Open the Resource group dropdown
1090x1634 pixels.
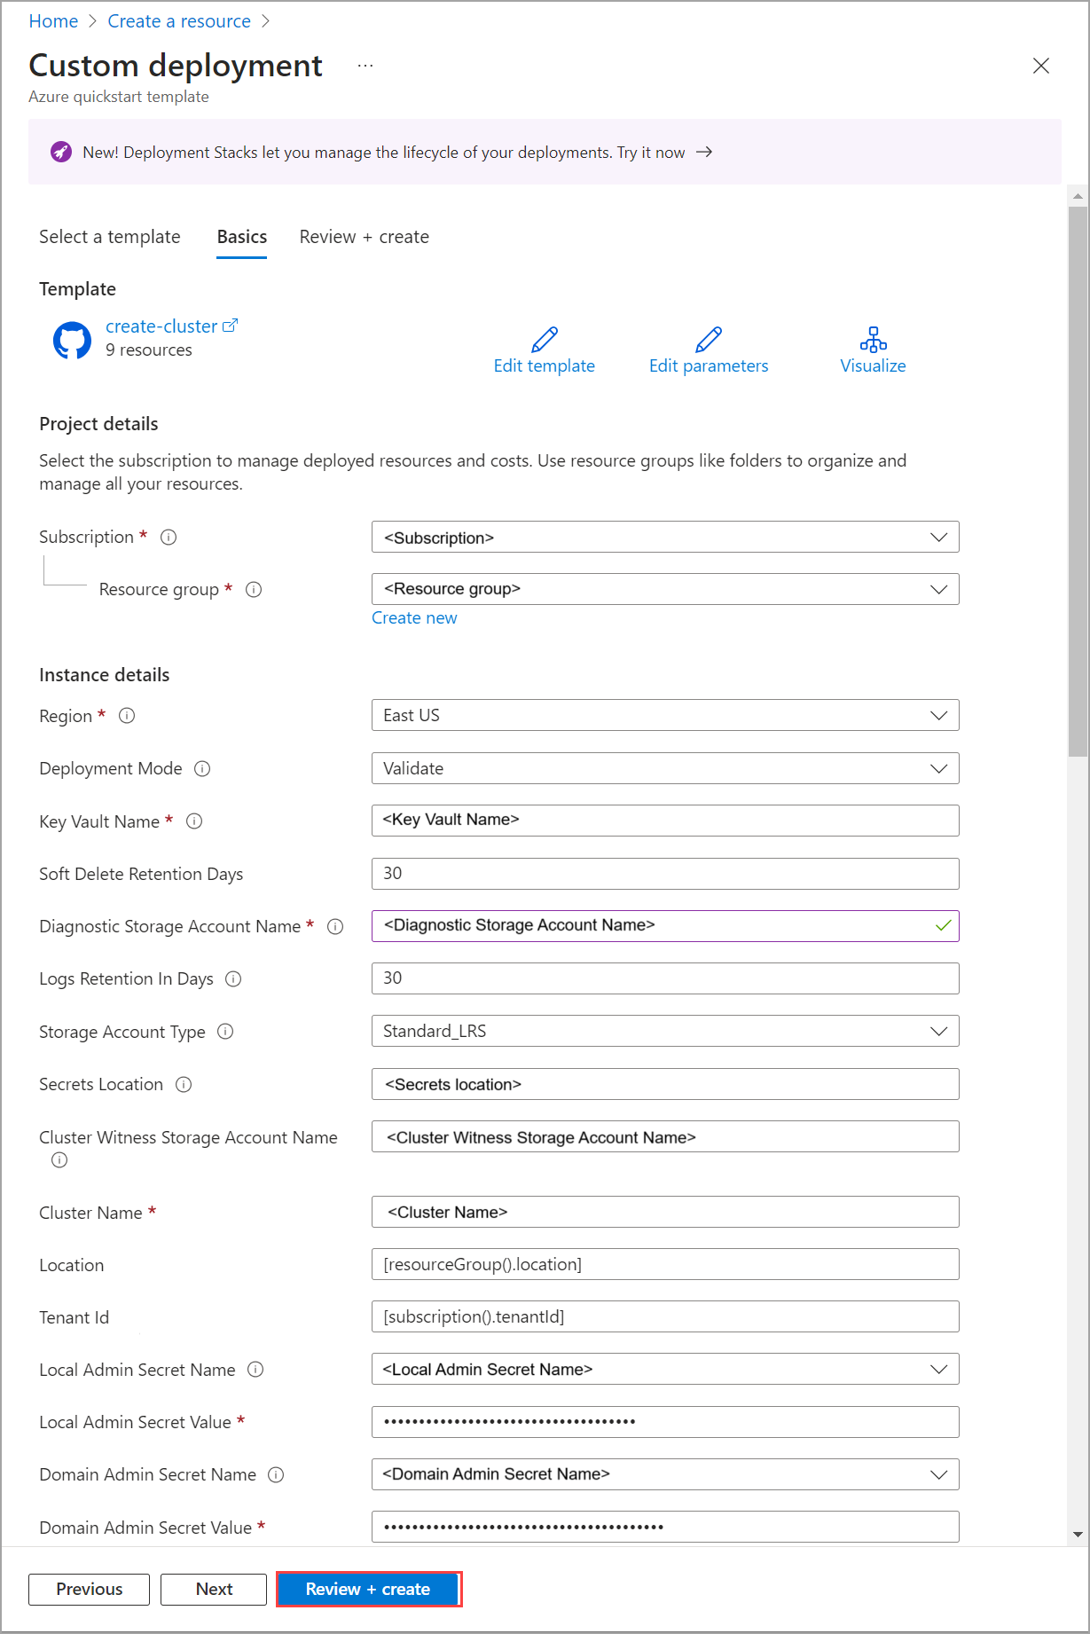coord(938,590)
